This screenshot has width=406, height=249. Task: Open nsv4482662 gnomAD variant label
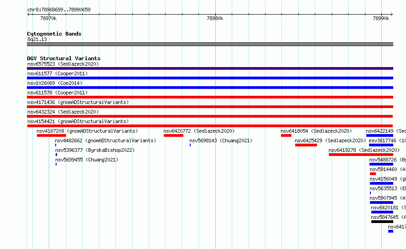tap(105, 140)
